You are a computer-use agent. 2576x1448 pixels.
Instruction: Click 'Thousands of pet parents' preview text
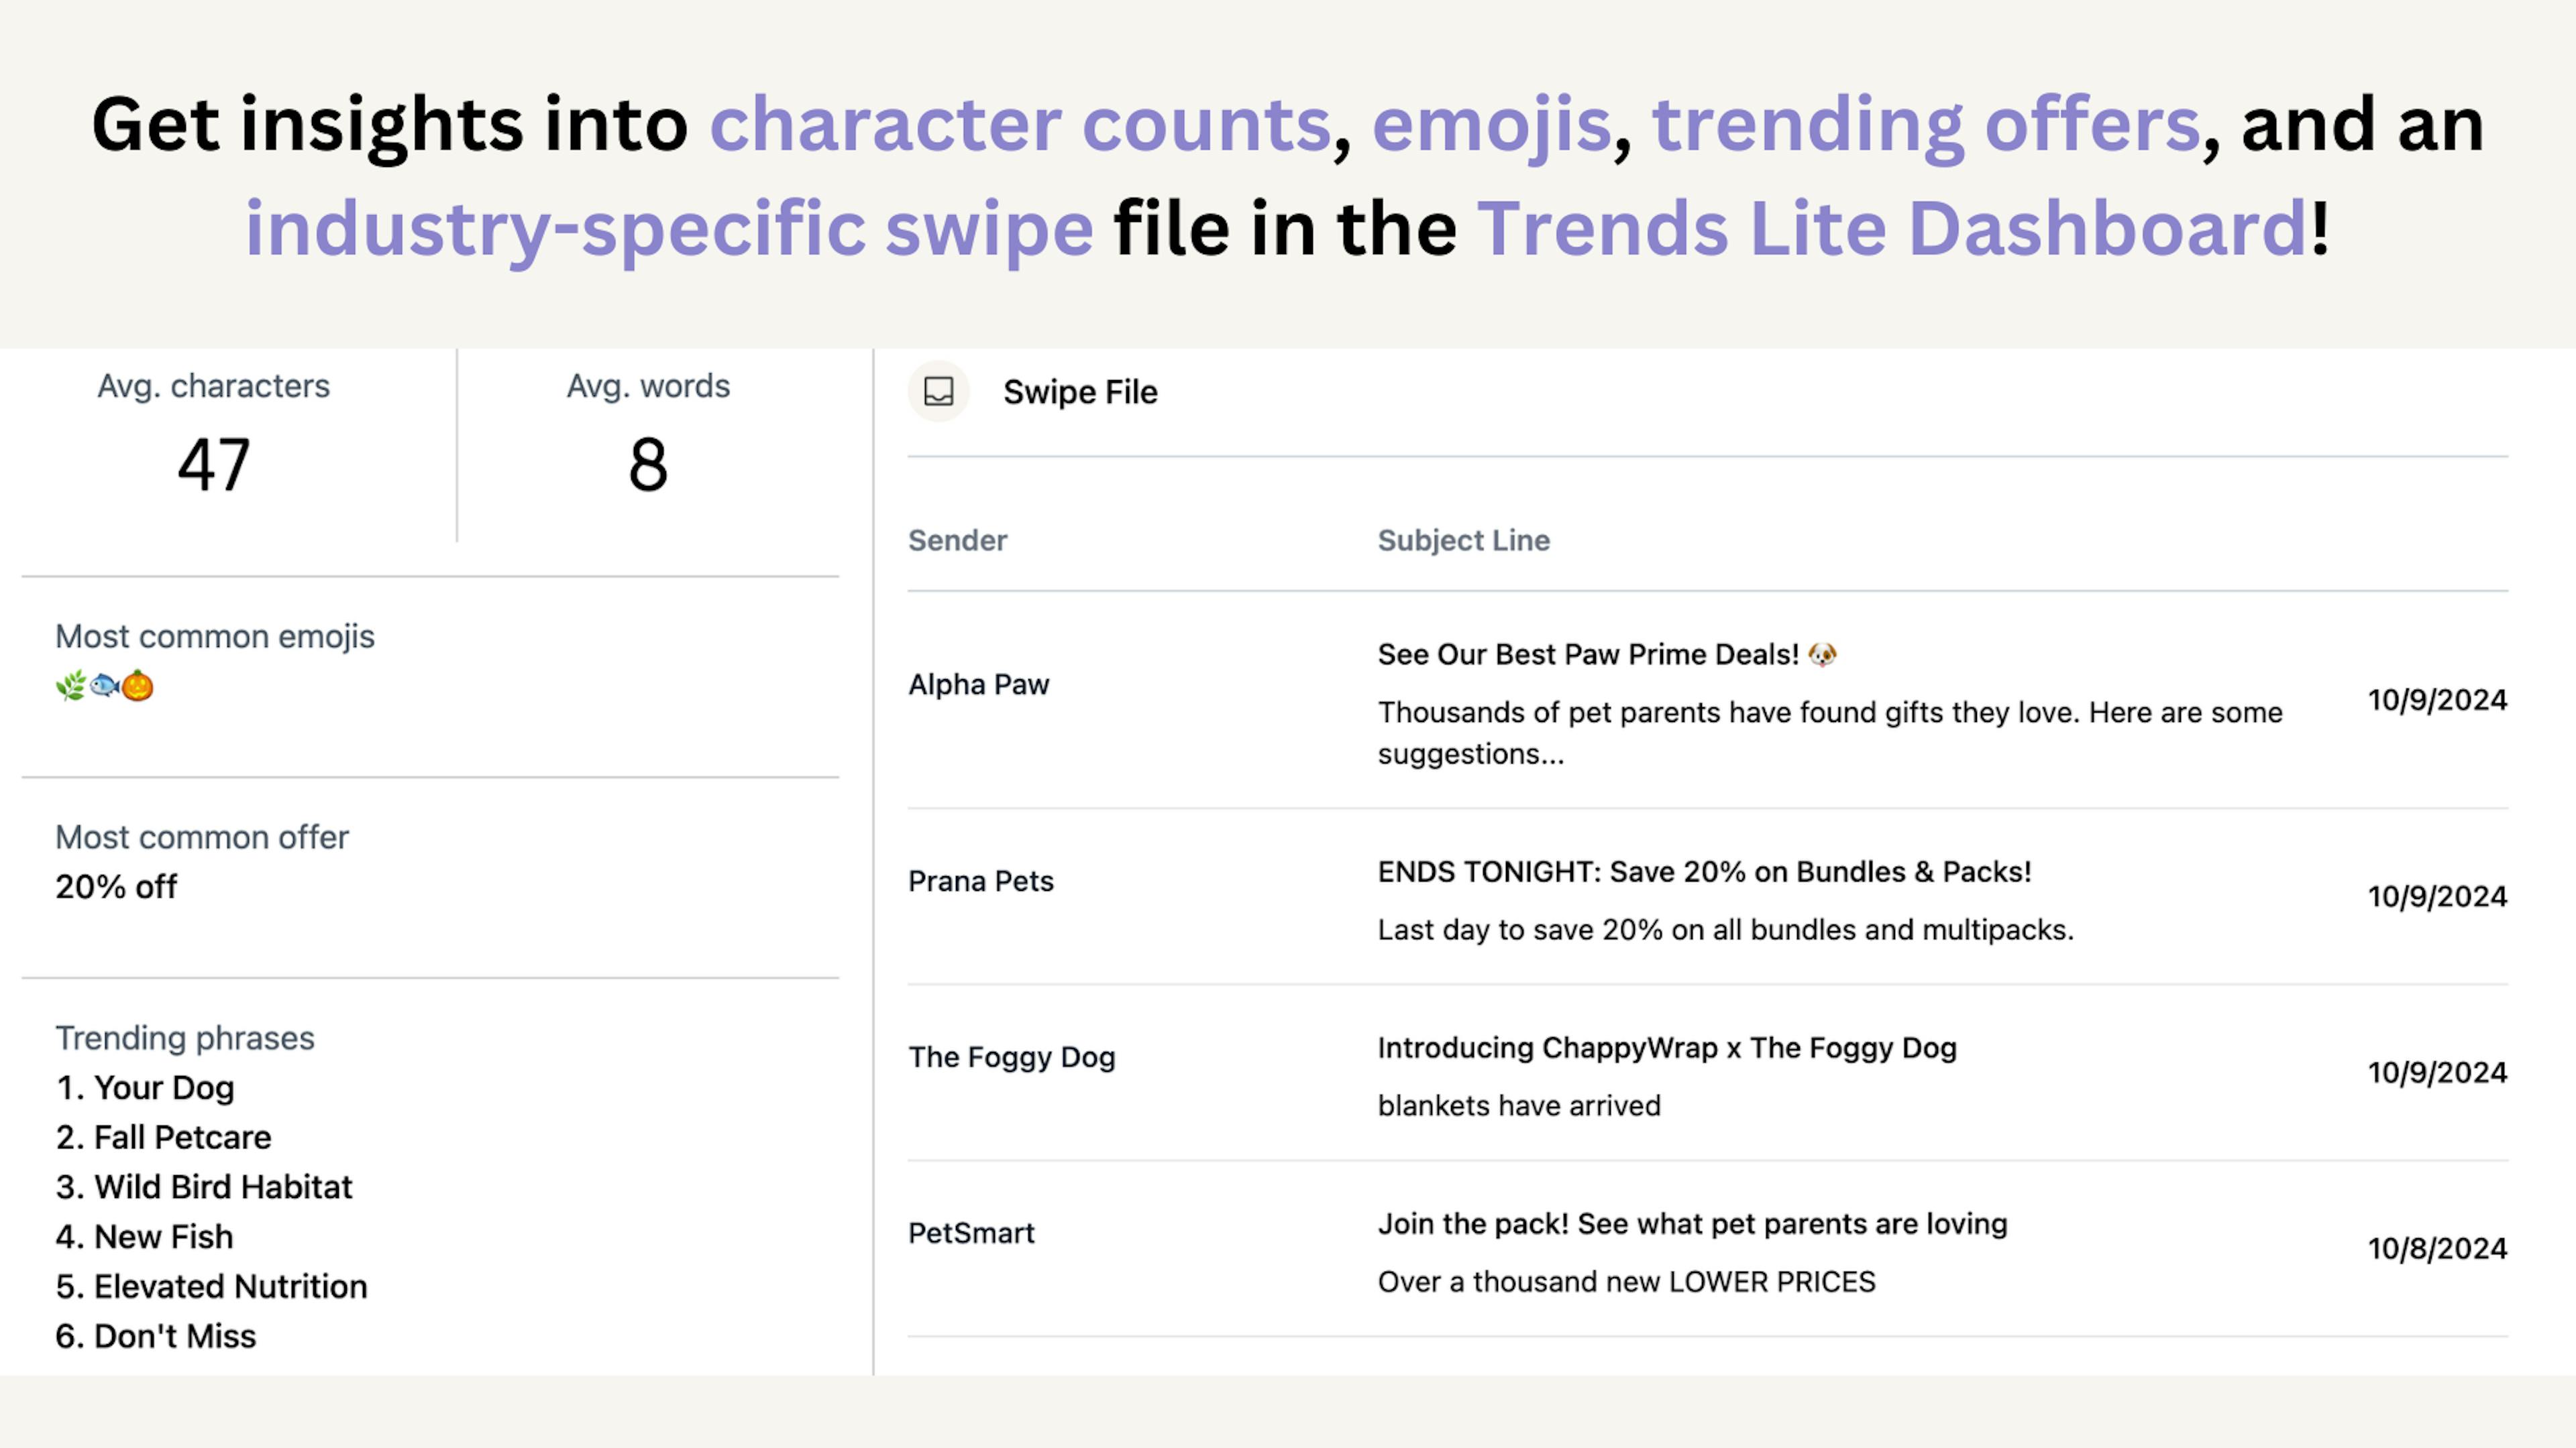1831,733
